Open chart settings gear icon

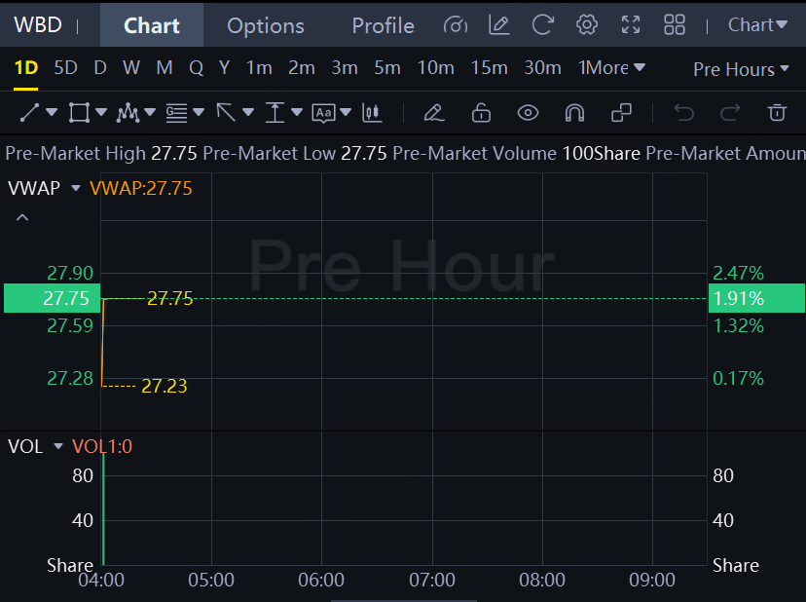pos(587,24)
